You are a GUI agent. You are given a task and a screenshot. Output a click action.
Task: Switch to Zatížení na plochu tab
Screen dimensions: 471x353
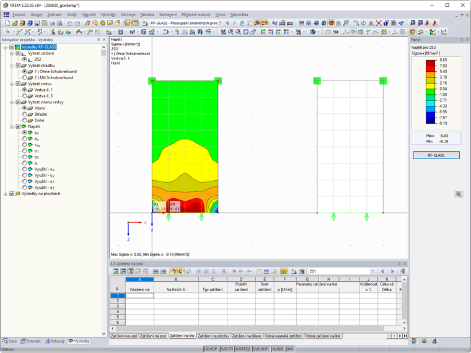213,336
